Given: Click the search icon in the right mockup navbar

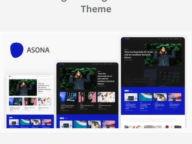Looking at the screenshot, I should 181,39.
